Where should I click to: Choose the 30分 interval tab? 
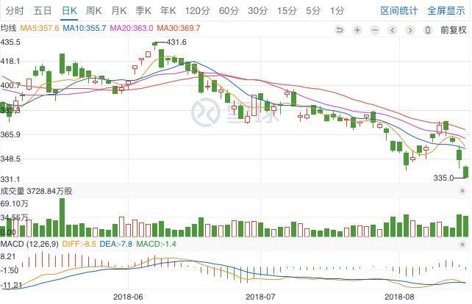[x=257, y=11]
